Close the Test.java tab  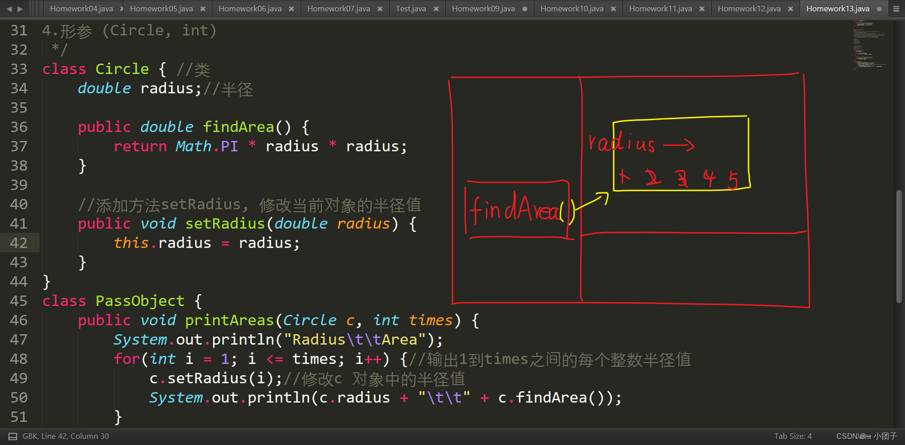[x=436, y=8]
